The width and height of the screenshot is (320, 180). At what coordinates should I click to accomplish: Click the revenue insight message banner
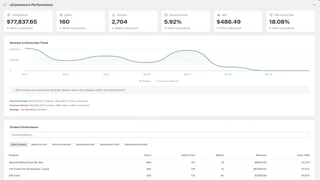coord(159,90)
